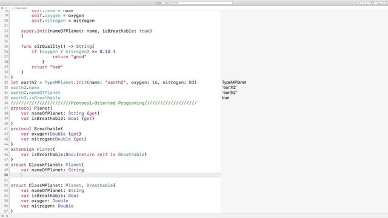Screen dimensions: 388x218
Task: Click 'var isBreathable: Bool' on line 54
Action: (50, 196)
